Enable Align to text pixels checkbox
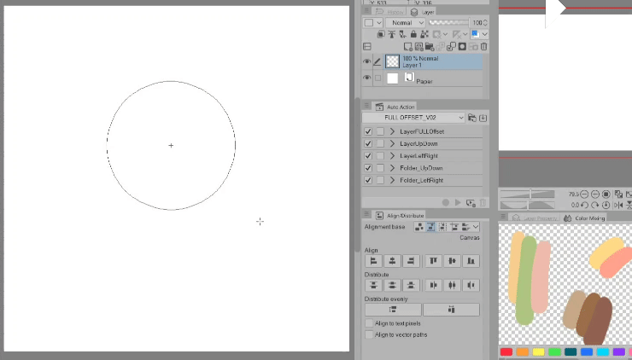The image size is (632, 360). [369, 324]
